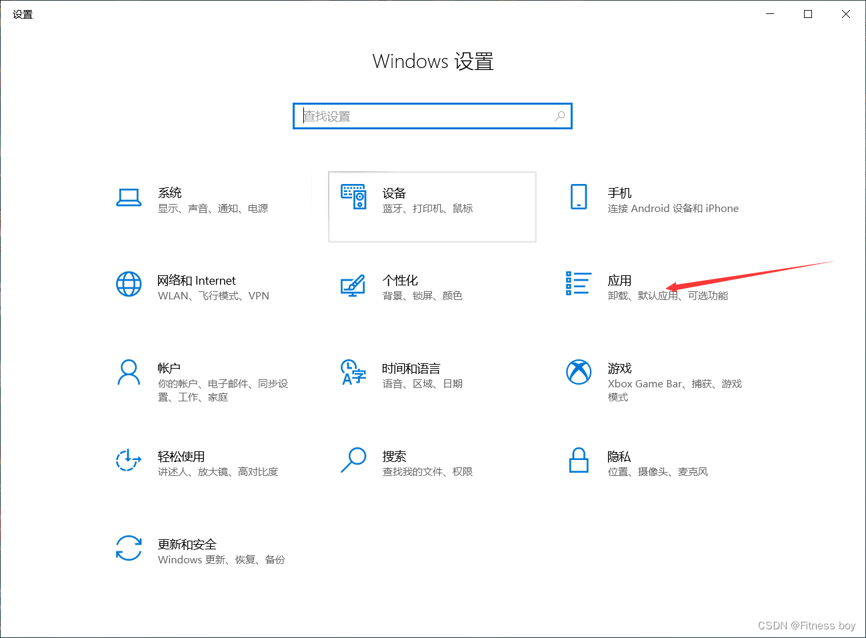
Task: Click the 更新和安全 refresh-arrows icon
Action: tap(129, 548)
